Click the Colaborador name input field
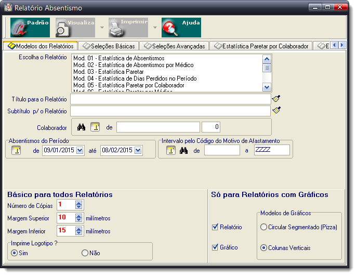 (x=158, y=127)
